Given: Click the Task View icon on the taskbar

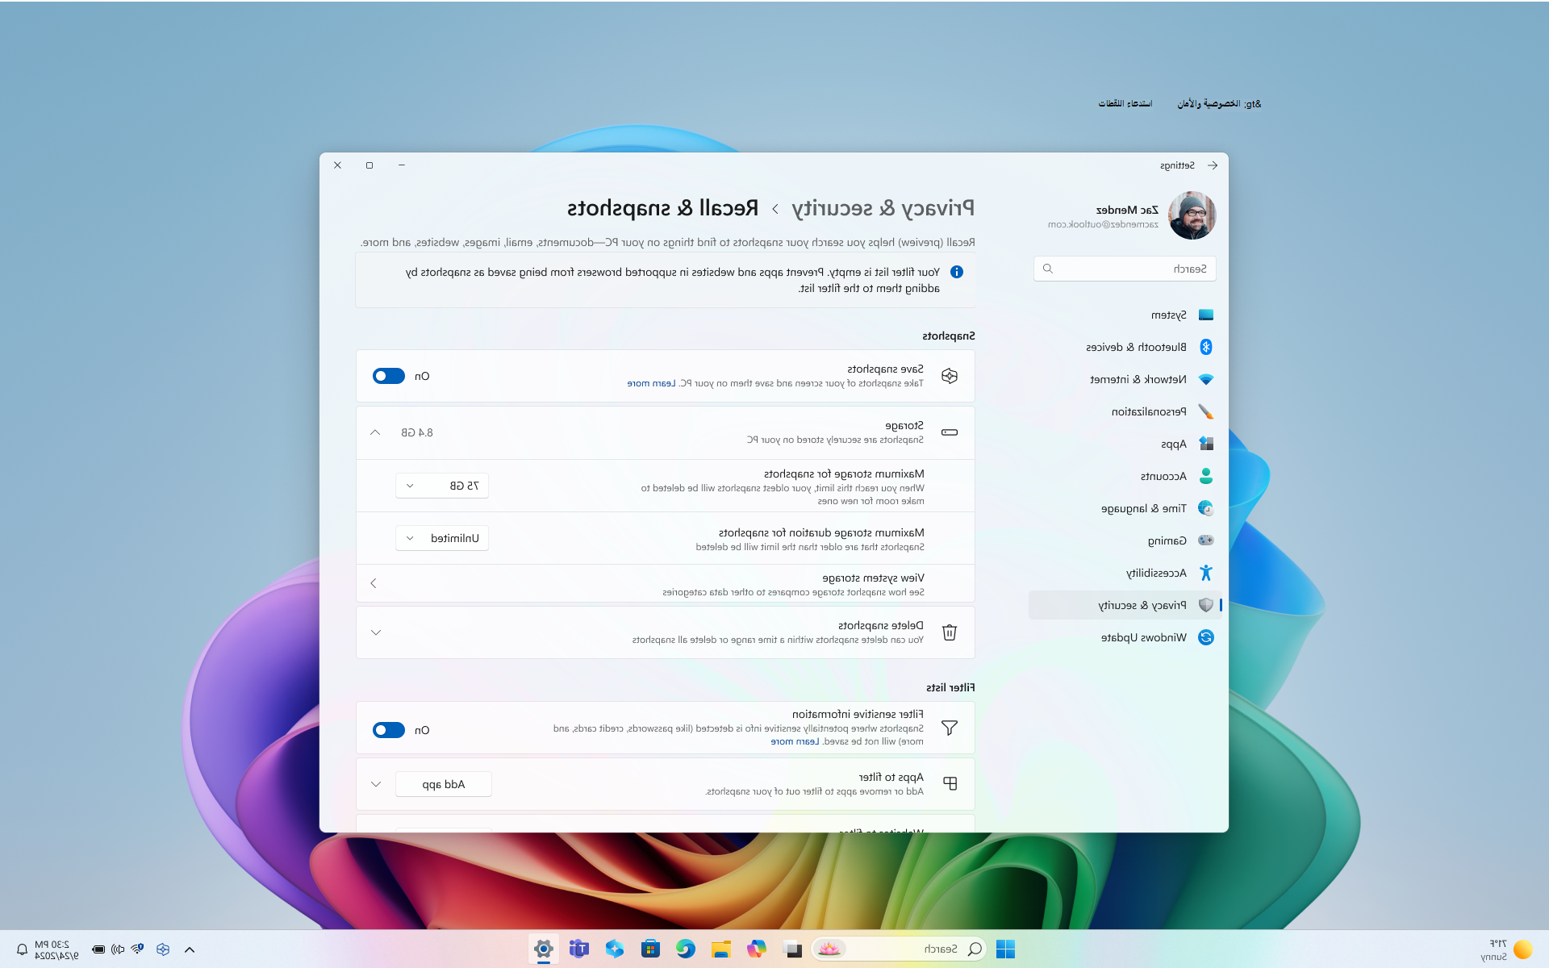Looking at the screenshot, I should [792, 949].
